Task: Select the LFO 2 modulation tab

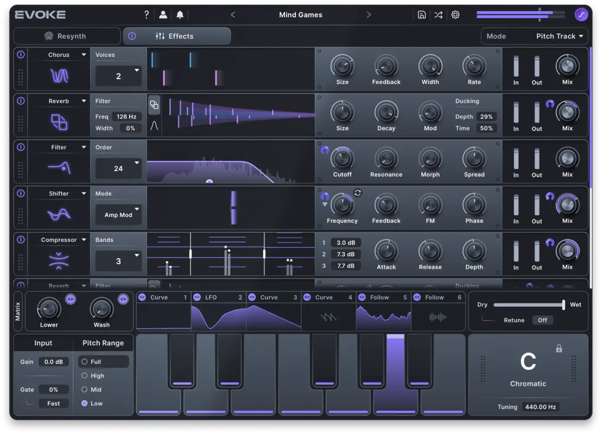Action: [x=218, y=297]
